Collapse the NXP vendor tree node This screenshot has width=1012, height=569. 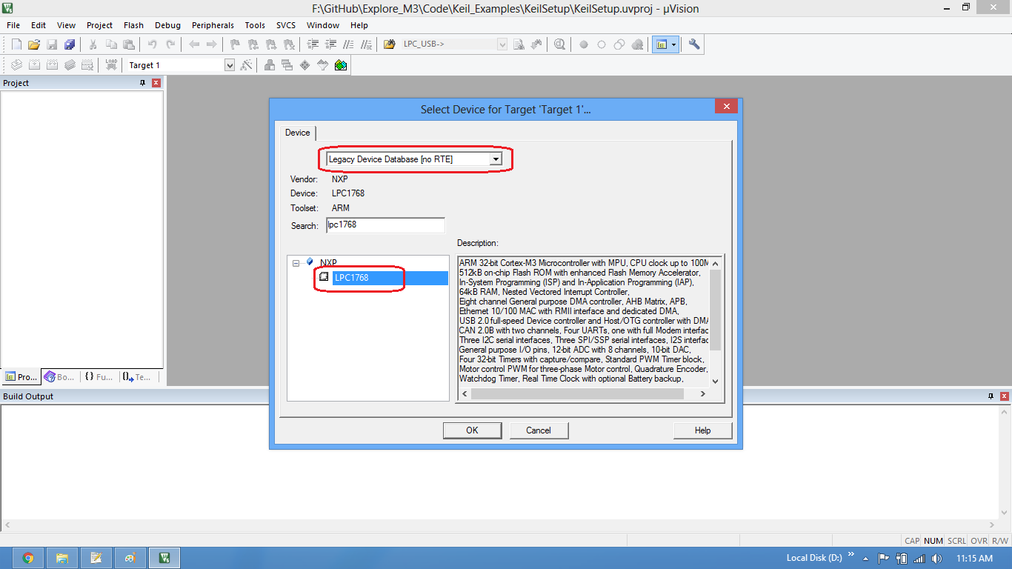coord(296,263)
